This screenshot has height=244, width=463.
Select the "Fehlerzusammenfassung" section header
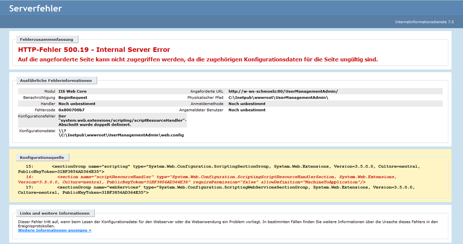click(47, 39)
